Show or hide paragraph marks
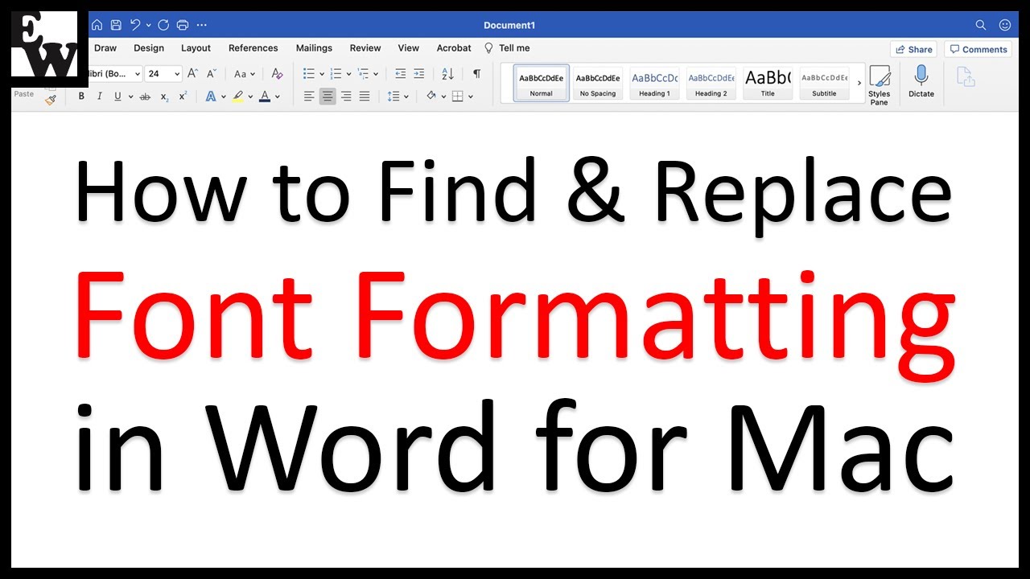The image size is (1030, 579). (x=476, y=73)
